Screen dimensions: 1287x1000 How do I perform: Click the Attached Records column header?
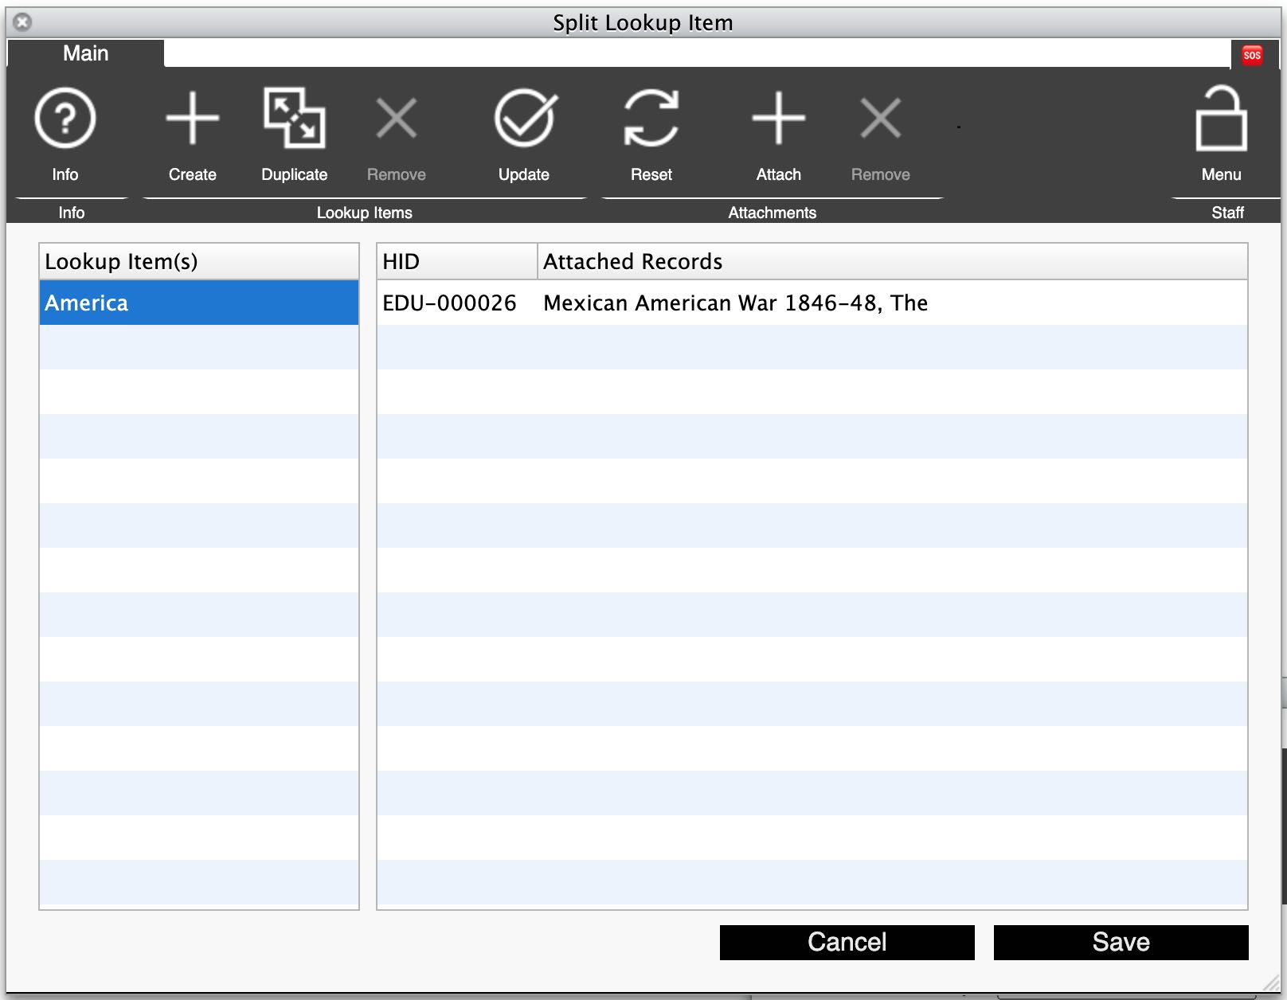pyautogui.click(x=893, y=261)
